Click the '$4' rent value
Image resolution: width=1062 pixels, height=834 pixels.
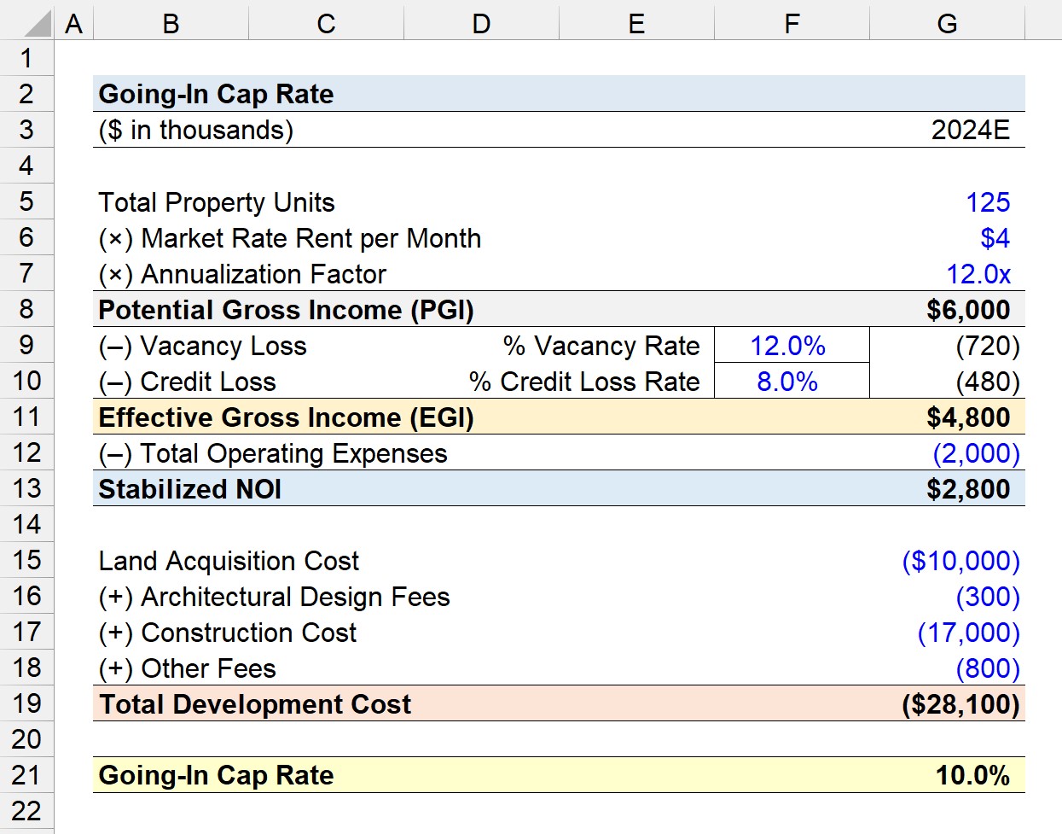(x=995, y=238)
